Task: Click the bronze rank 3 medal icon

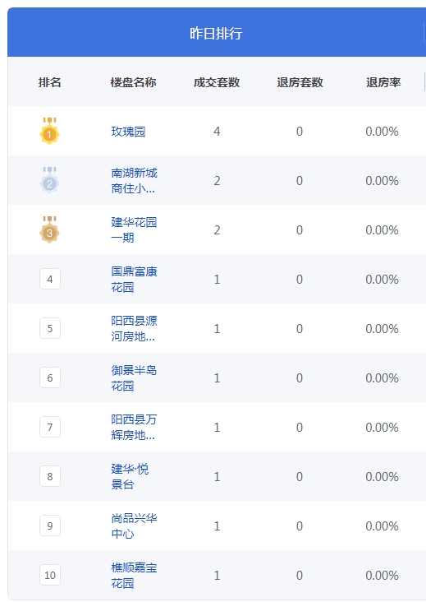Action: 49,229
